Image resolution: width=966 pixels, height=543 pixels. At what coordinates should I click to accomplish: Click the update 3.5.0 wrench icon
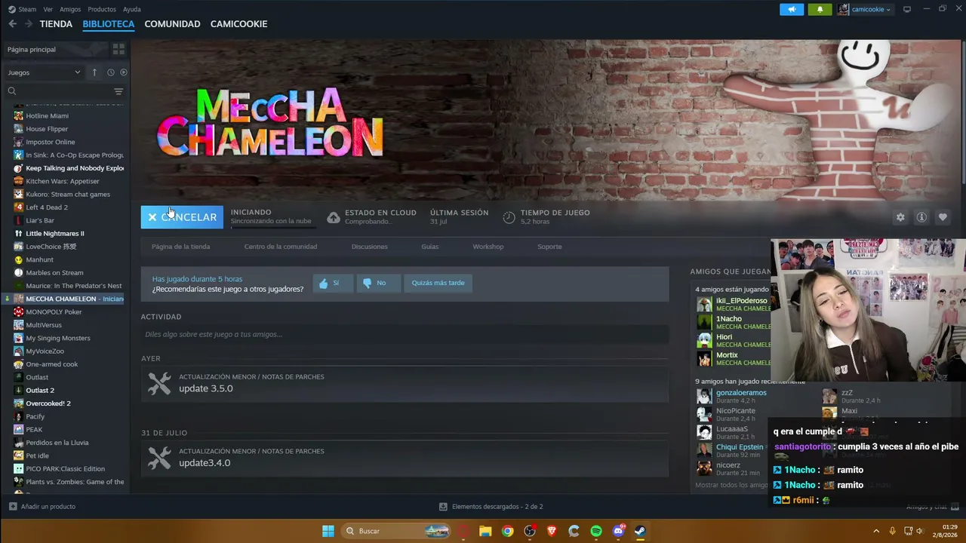159,384
